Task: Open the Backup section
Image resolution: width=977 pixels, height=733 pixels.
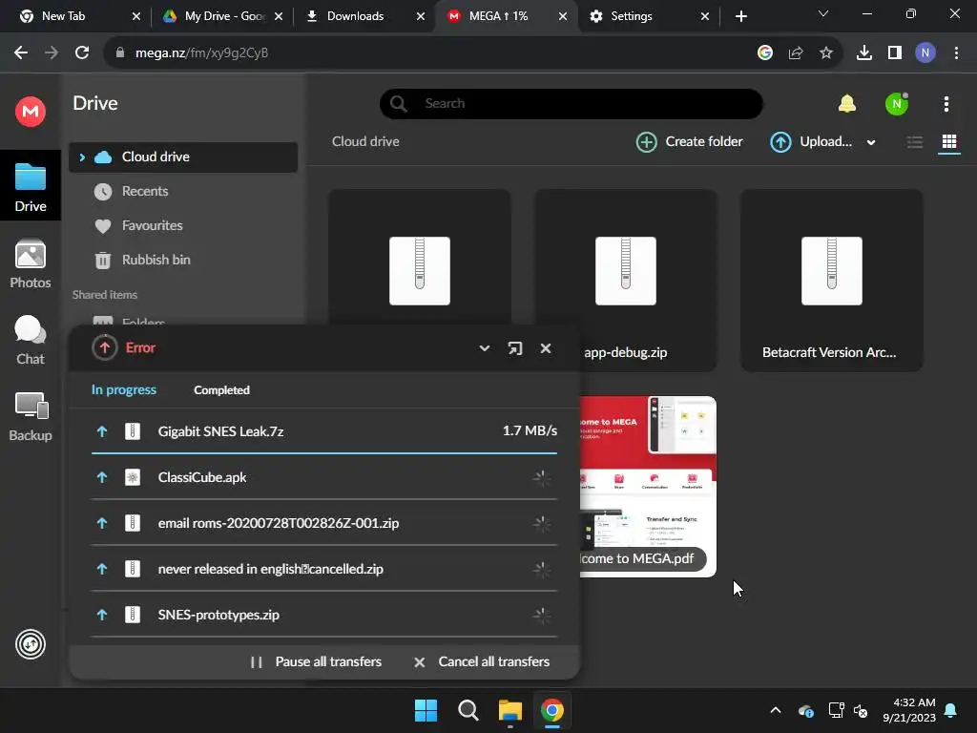Action: pyautogui.click(x=30, y=417)
